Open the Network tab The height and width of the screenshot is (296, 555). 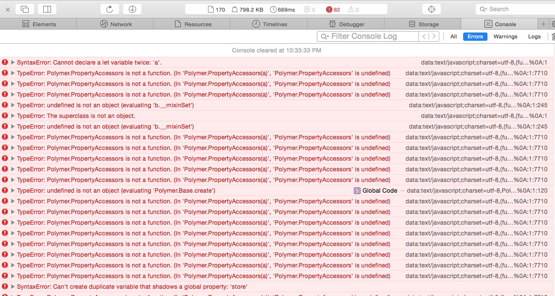click(x=115, y=24)
